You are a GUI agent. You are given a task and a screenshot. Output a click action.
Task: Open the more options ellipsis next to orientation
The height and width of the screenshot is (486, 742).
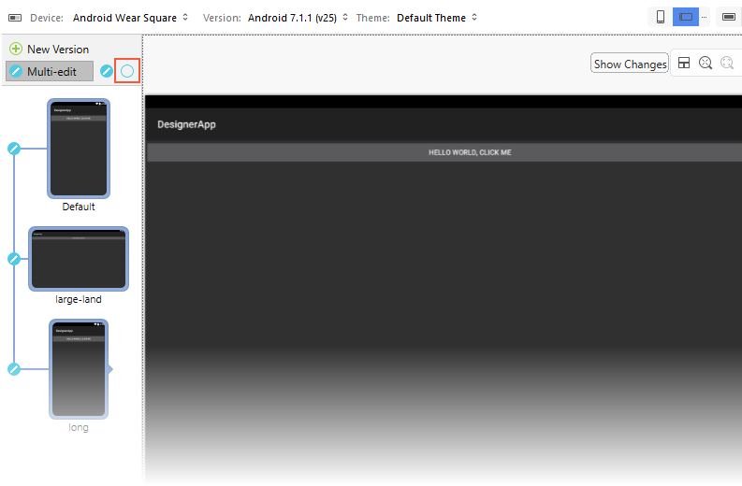tap(704, 17)
